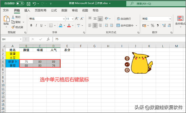Click the phonetic guide wén icon
This screenshot has height=113, width=186.
tap(78, 25)
